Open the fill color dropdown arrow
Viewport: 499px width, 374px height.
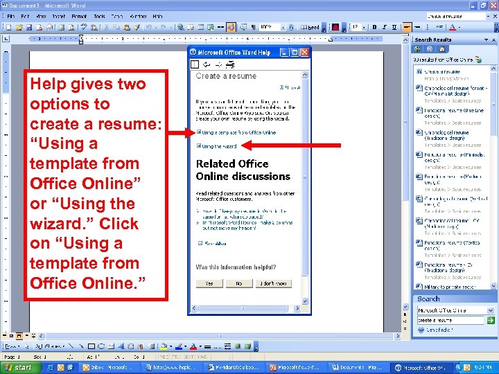pyautogui.click(x=171, y=346)
